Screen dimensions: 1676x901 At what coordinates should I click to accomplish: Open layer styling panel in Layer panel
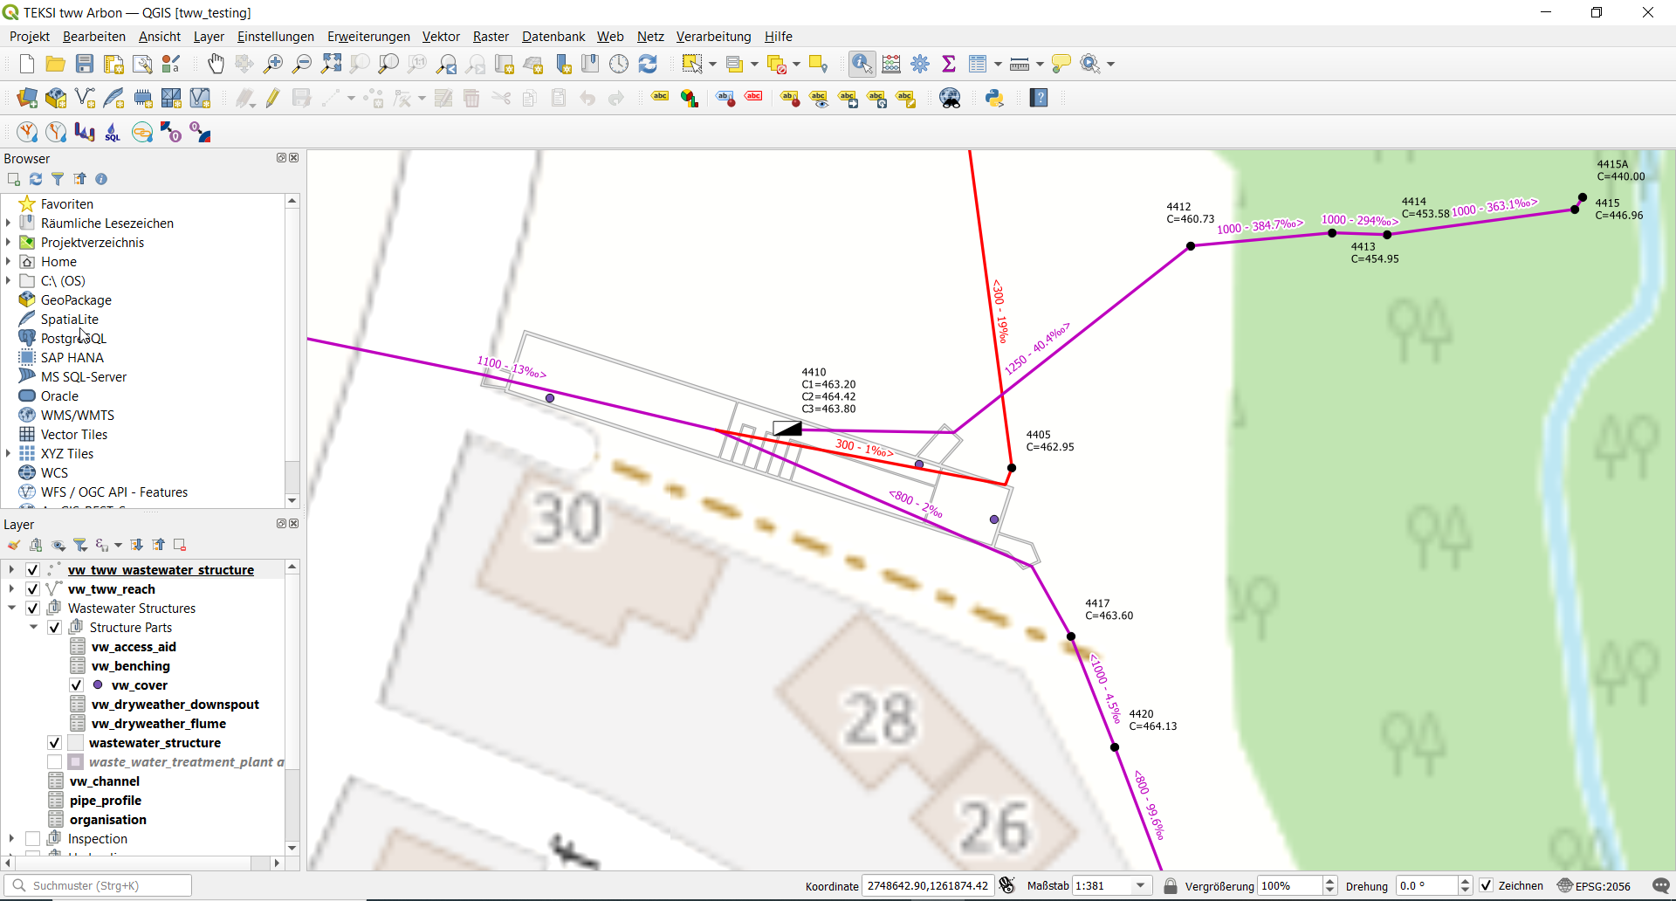14,545
